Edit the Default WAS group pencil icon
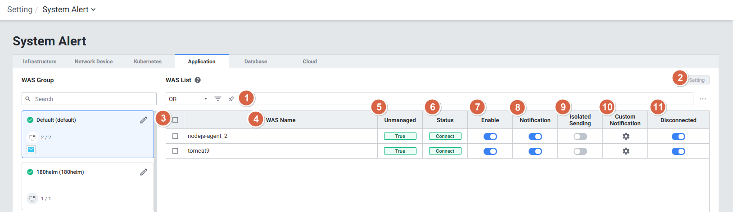733x212 pixels. point(144,120)
